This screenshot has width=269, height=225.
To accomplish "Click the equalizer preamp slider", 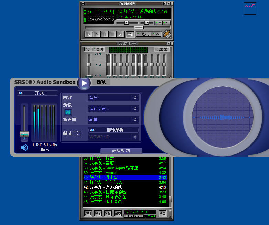I will (x=89, y=65).
